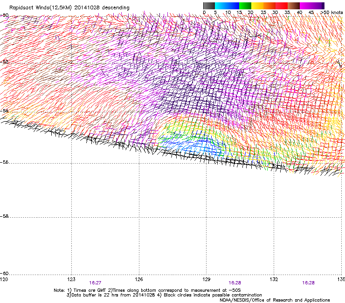The height and width of the screenshot is (303, 345).
Task: Click the '120' longitude axis label
Action: point(4,279)
